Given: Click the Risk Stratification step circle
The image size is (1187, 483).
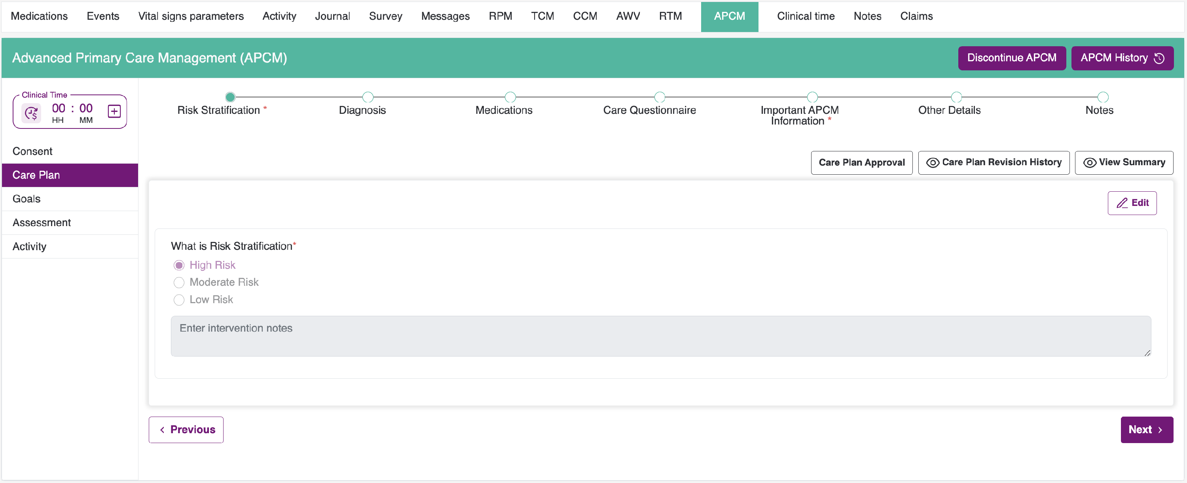Looking at the screenshot, I should pyautogui.click(x=230, y=97).
